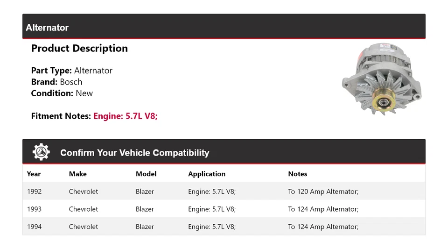Click the Part Type: Alternator line
448x249 pixels.
coord(72,71)
